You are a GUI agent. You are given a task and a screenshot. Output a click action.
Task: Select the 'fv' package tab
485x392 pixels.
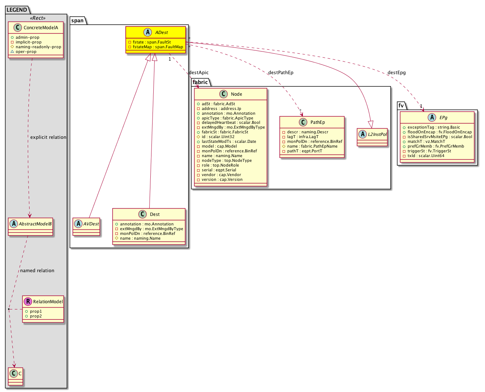pos(401,106)
